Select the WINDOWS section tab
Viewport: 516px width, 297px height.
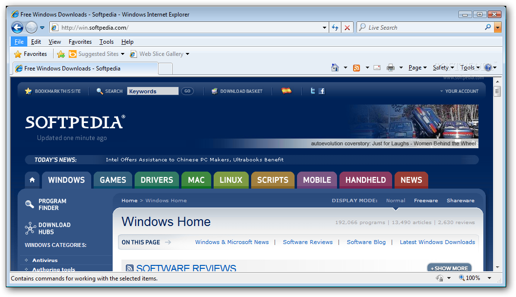[66, 180]
